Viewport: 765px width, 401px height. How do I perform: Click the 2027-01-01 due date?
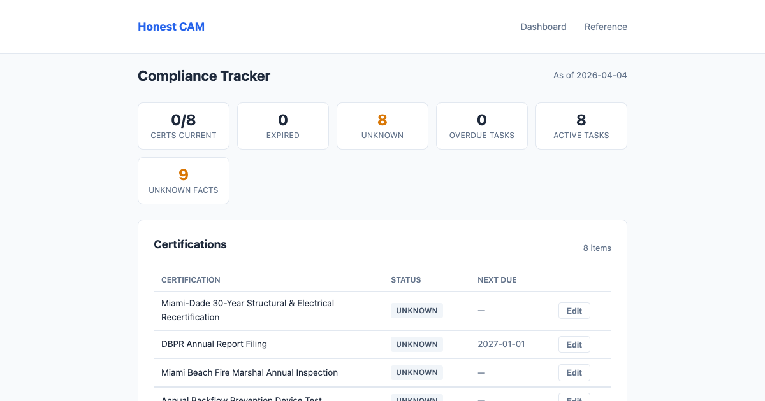pos(501,344)
